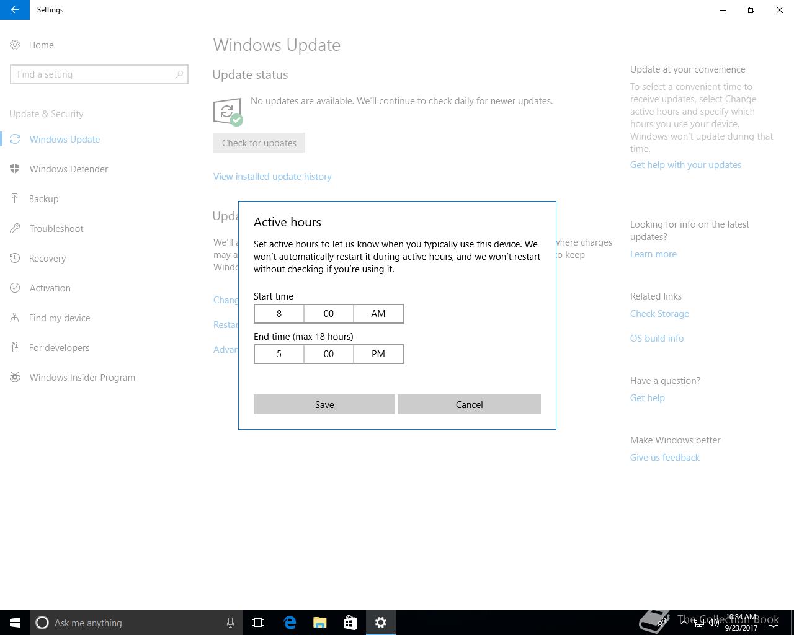Show hidden tray icons chevron

pos(684,623)
